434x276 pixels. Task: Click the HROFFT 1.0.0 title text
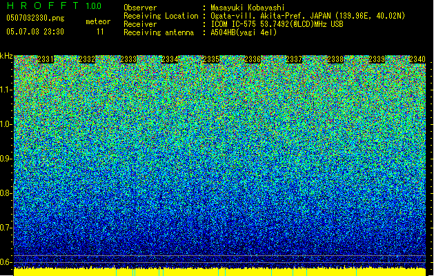click(x=54, y=6)
